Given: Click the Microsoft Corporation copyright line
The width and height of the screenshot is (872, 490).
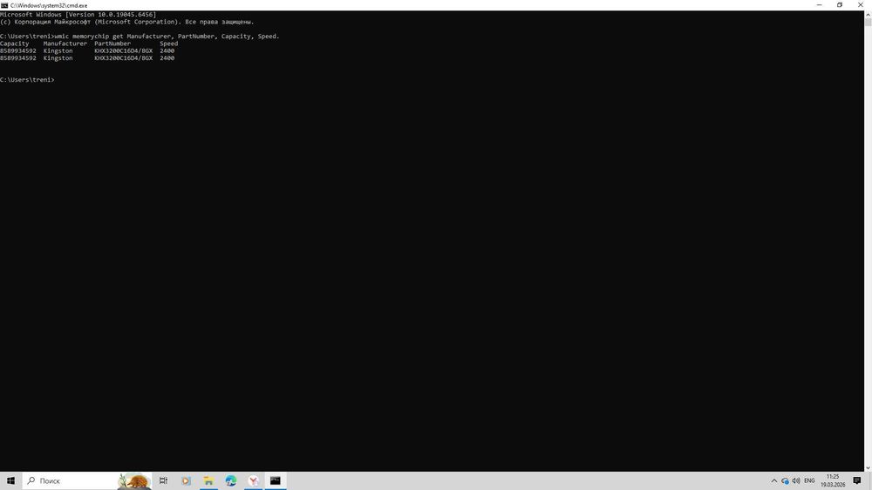Looking at the screenshot, I should 126,22.
